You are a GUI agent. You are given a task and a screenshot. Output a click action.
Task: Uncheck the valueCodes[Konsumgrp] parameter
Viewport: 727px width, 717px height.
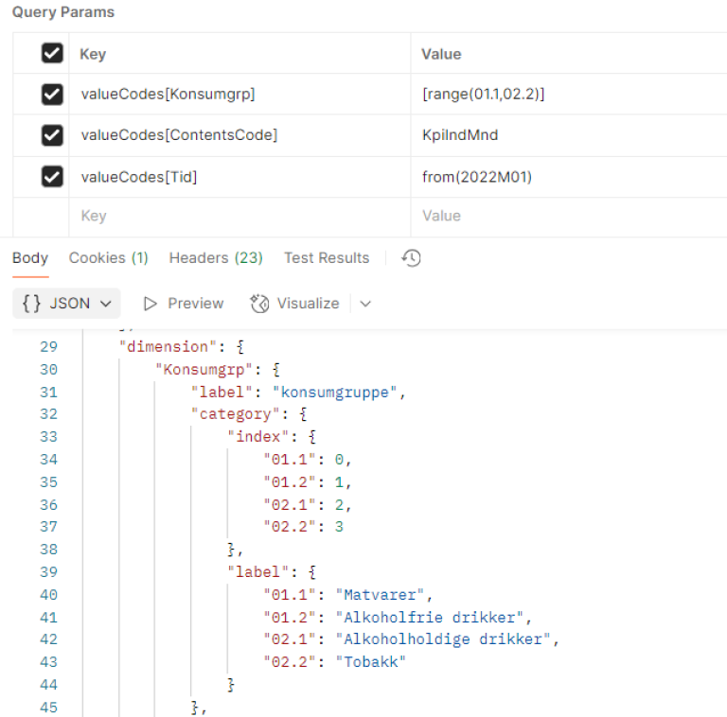[x=52, y=95]
